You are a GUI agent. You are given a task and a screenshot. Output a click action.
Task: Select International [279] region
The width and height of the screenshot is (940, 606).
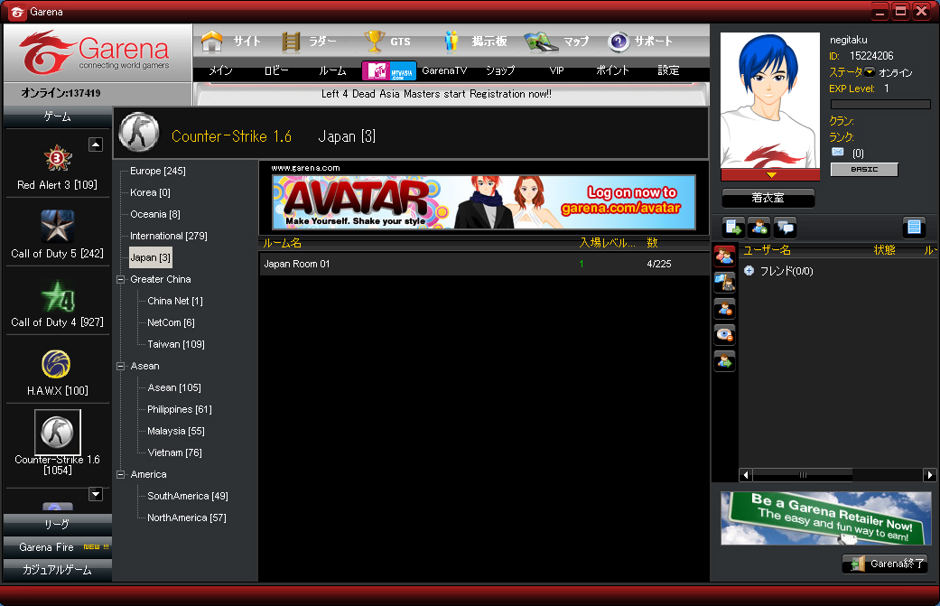tap(169, 236)
